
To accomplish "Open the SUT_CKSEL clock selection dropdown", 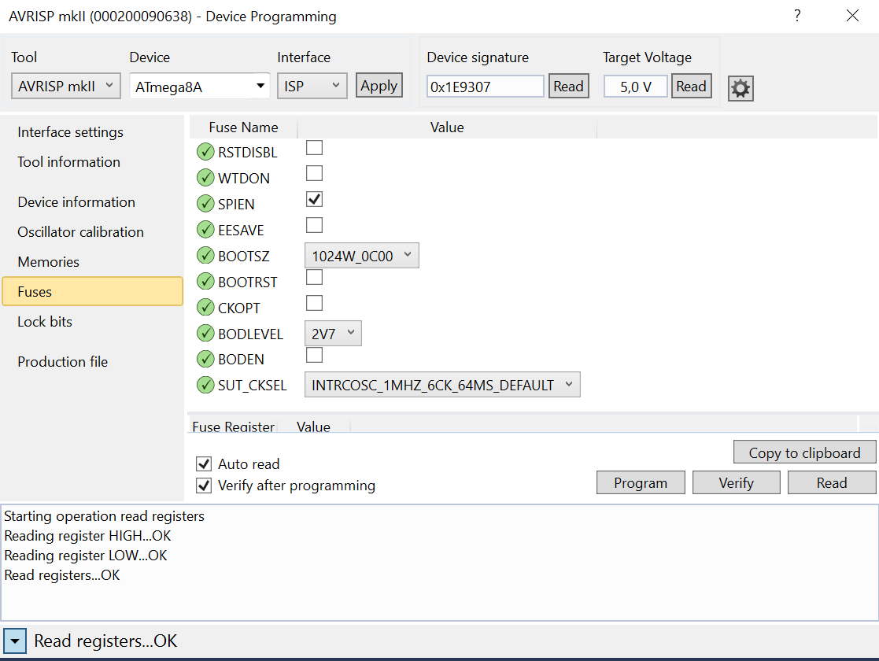I will coord(442,385).
